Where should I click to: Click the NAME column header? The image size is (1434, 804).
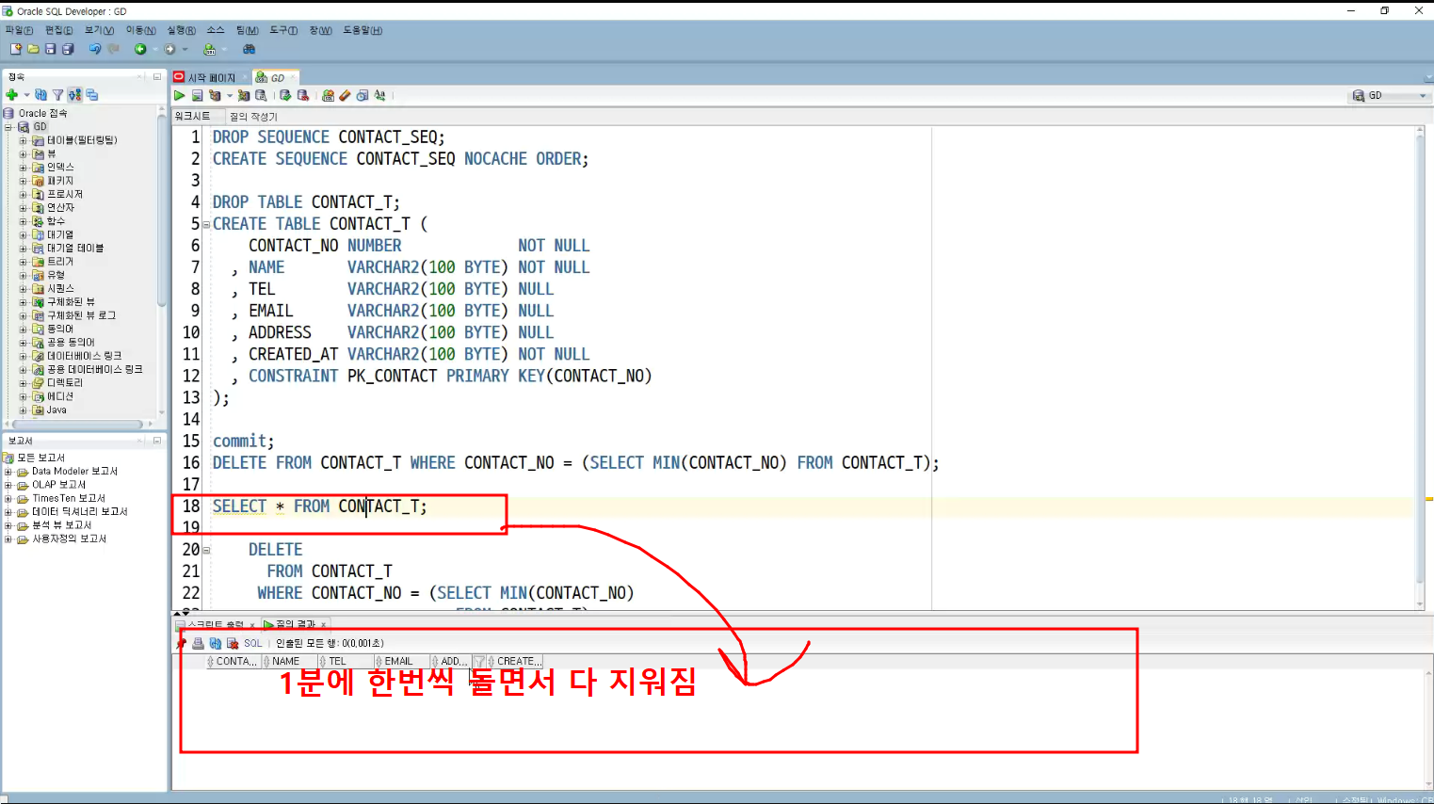click(290, 662)
